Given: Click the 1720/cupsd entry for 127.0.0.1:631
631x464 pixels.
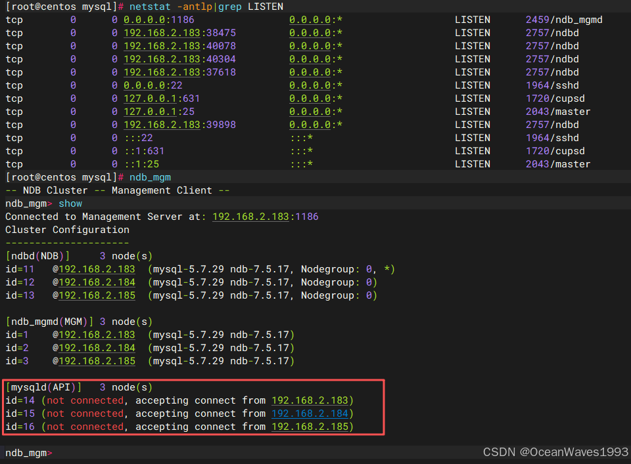Looking at the screenshot, I should click(x=555, y=98).
